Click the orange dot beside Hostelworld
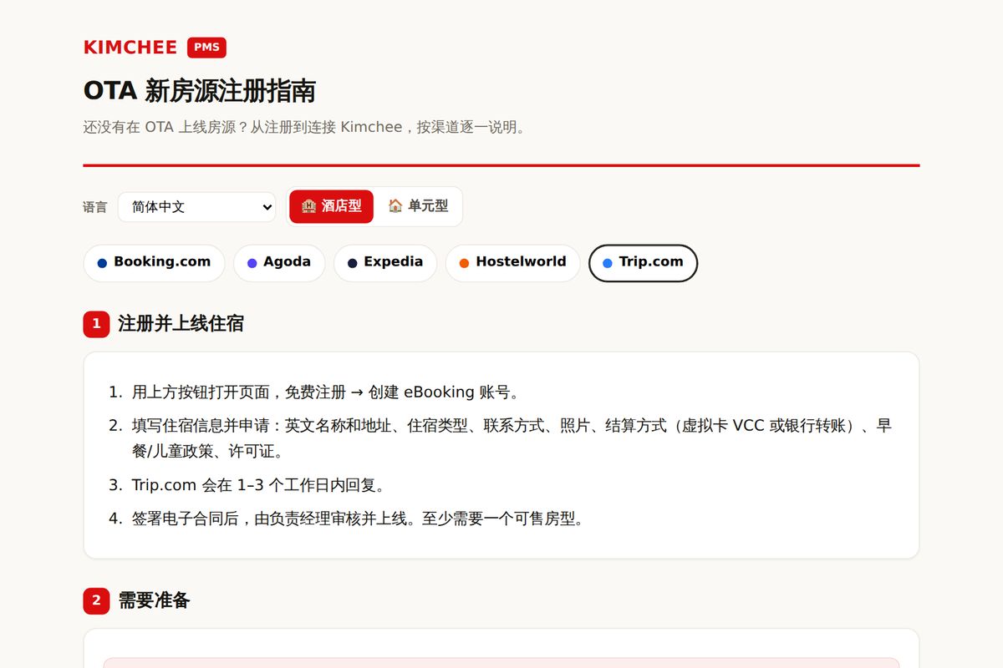1003x668 pixels. pyautogui.click(x=464, y=263)
